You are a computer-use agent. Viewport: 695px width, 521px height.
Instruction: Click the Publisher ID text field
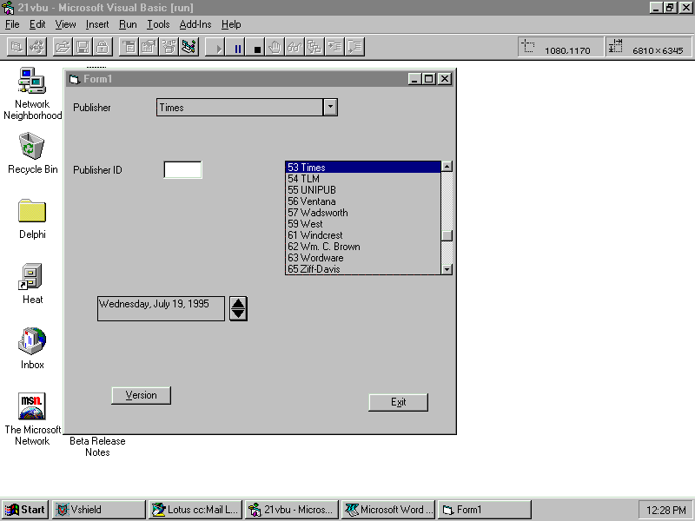pyautogui.click(x=182, y=170)
